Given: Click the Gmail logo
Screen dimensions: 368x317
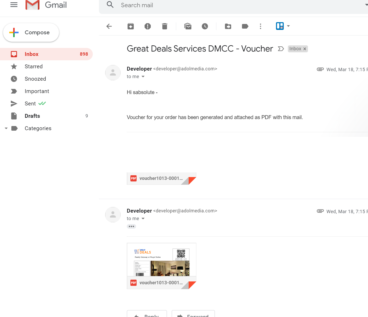Looking at the screenshot, I should click(x=46, y=5).
